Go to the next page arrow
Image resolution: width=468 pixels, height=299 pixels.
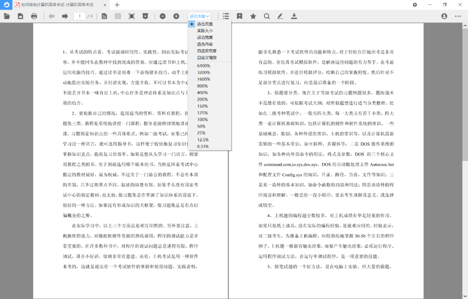tap(65, 16)
